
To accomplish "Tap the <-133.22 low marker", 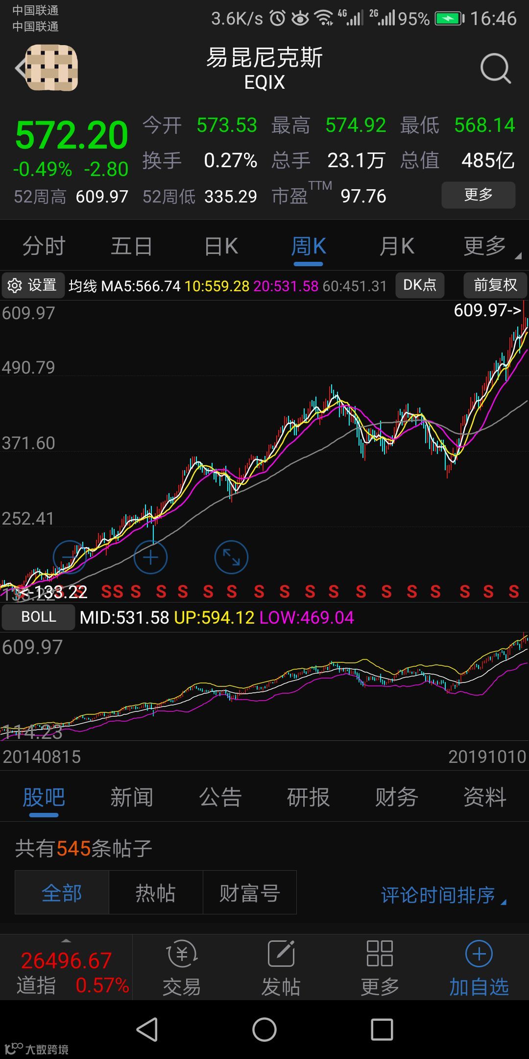I will (54, 592).
